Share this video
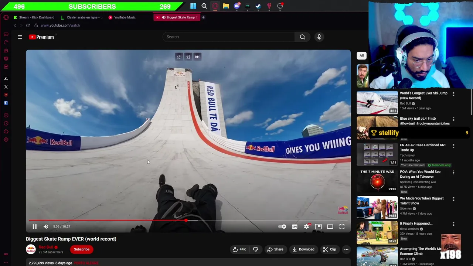The width and height of the screenshot is (473, 266). pyautogui.click(x=275, y=249)
